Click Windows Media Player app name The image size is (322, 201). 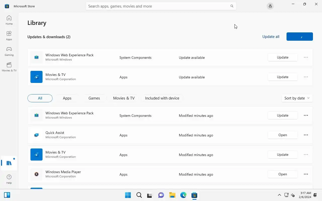click(x=63, y=172)
